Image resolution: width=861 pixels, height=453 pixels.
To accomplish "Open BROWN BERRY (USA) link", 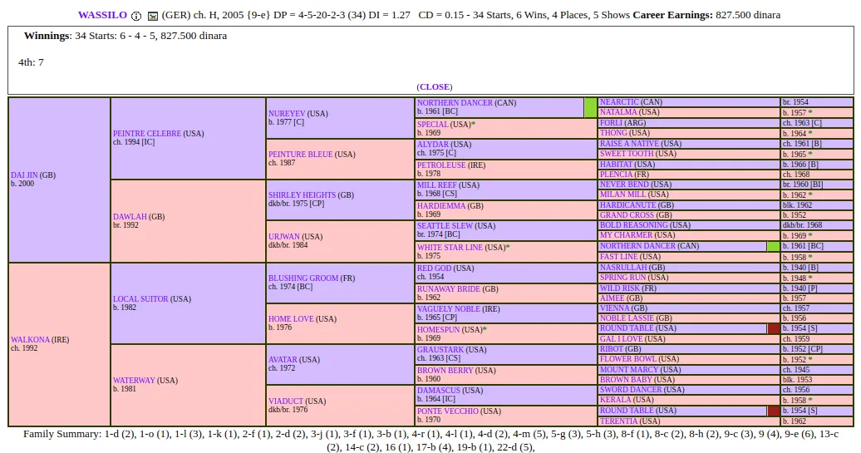I will point(445,371).
